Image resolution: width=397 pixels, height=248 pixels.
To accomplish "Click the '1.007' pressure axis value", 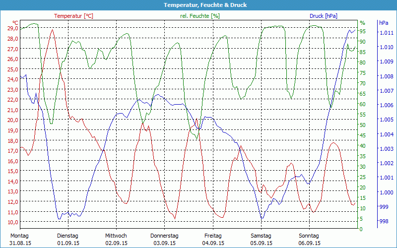I will coord(387,91).
